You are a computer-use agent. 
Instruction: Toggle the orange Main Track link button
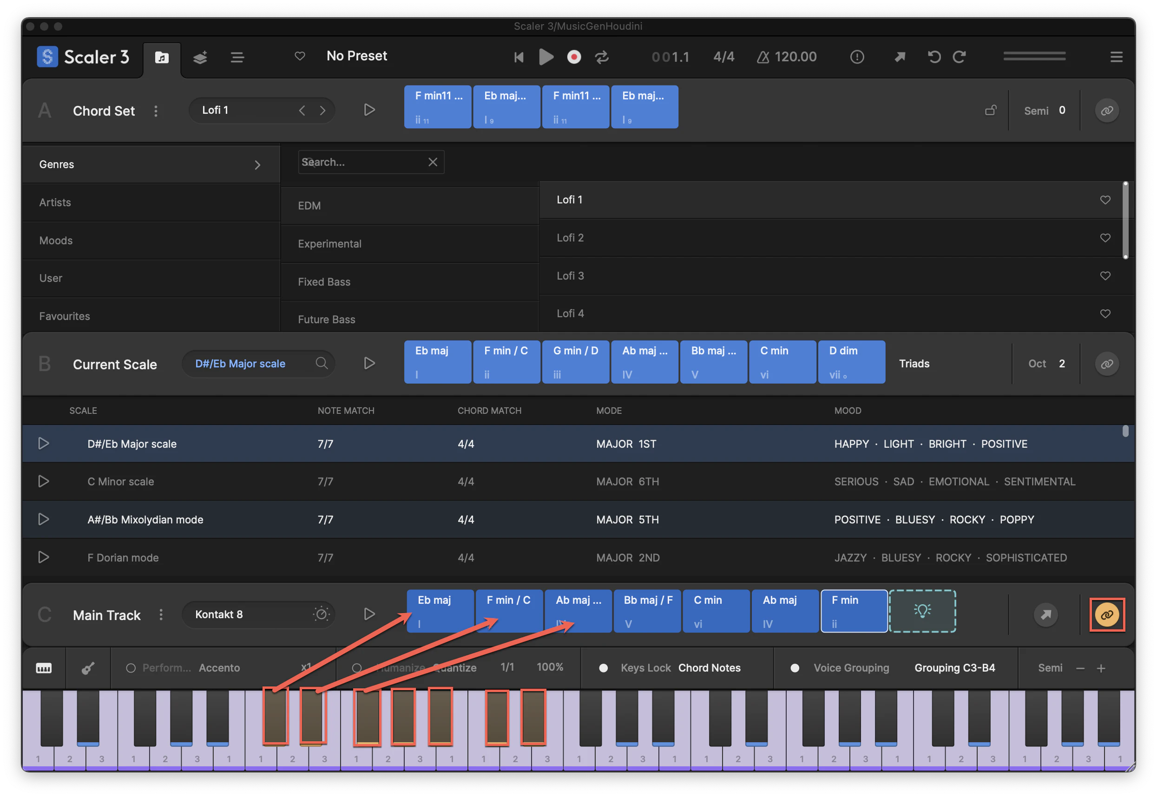[1106, 615]
